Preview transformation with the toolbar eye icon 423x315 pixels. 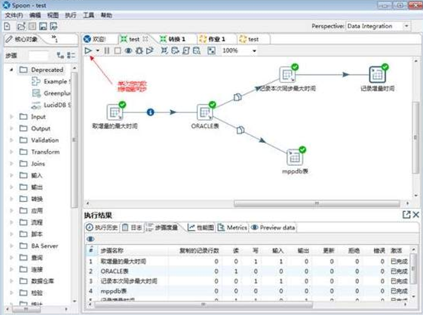128,50
